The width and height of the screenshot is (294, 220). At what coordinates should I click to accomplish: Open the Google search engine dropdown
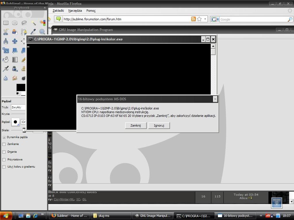click(x=215, y=19)
